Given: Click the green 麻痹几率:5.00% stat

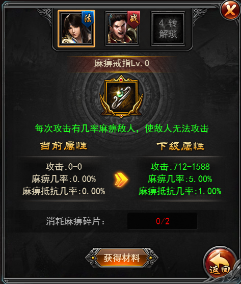Looking at the screenshot, I should pos(180,179).
